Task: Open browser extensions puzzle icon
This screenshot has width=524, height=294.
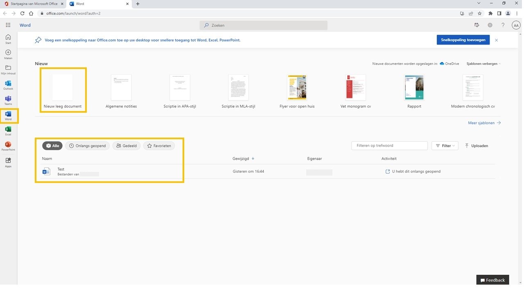Action: pyautogui.click(x=490, y=13)
